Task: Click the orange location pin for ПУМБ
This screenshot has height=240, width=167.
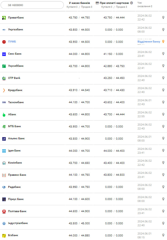Action: (163, 42)
